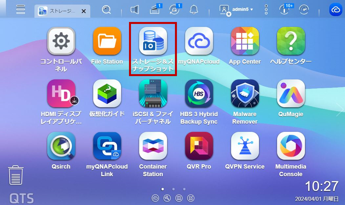Image resolution: width=345 pixels, height=205 pixels.
Task: Open Qsirch search app
Action: (x=61, y=146)
